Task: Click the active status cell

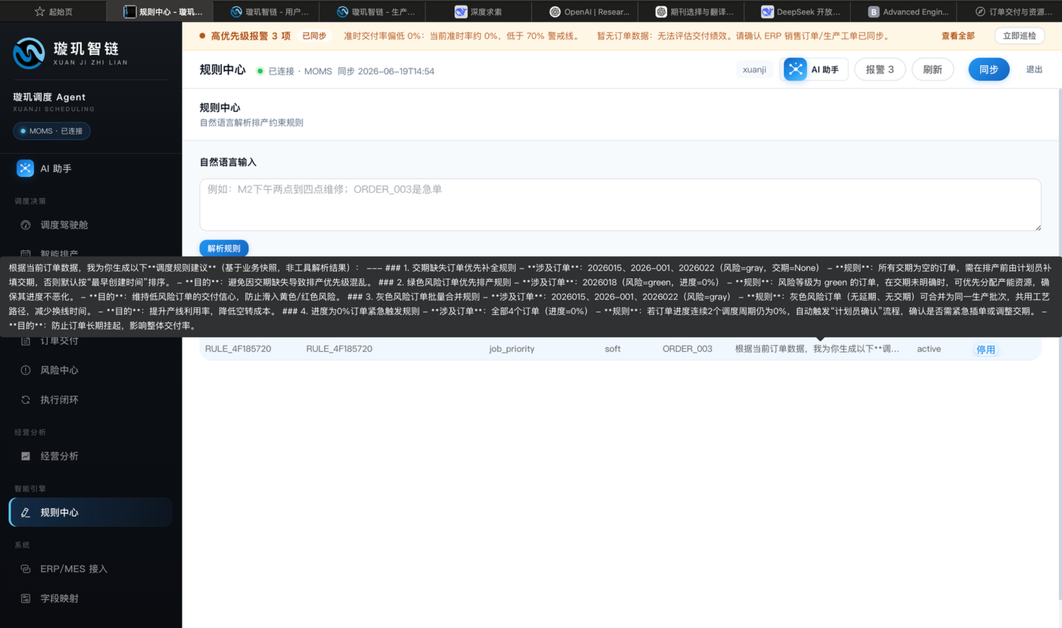Action: [929, 349]
